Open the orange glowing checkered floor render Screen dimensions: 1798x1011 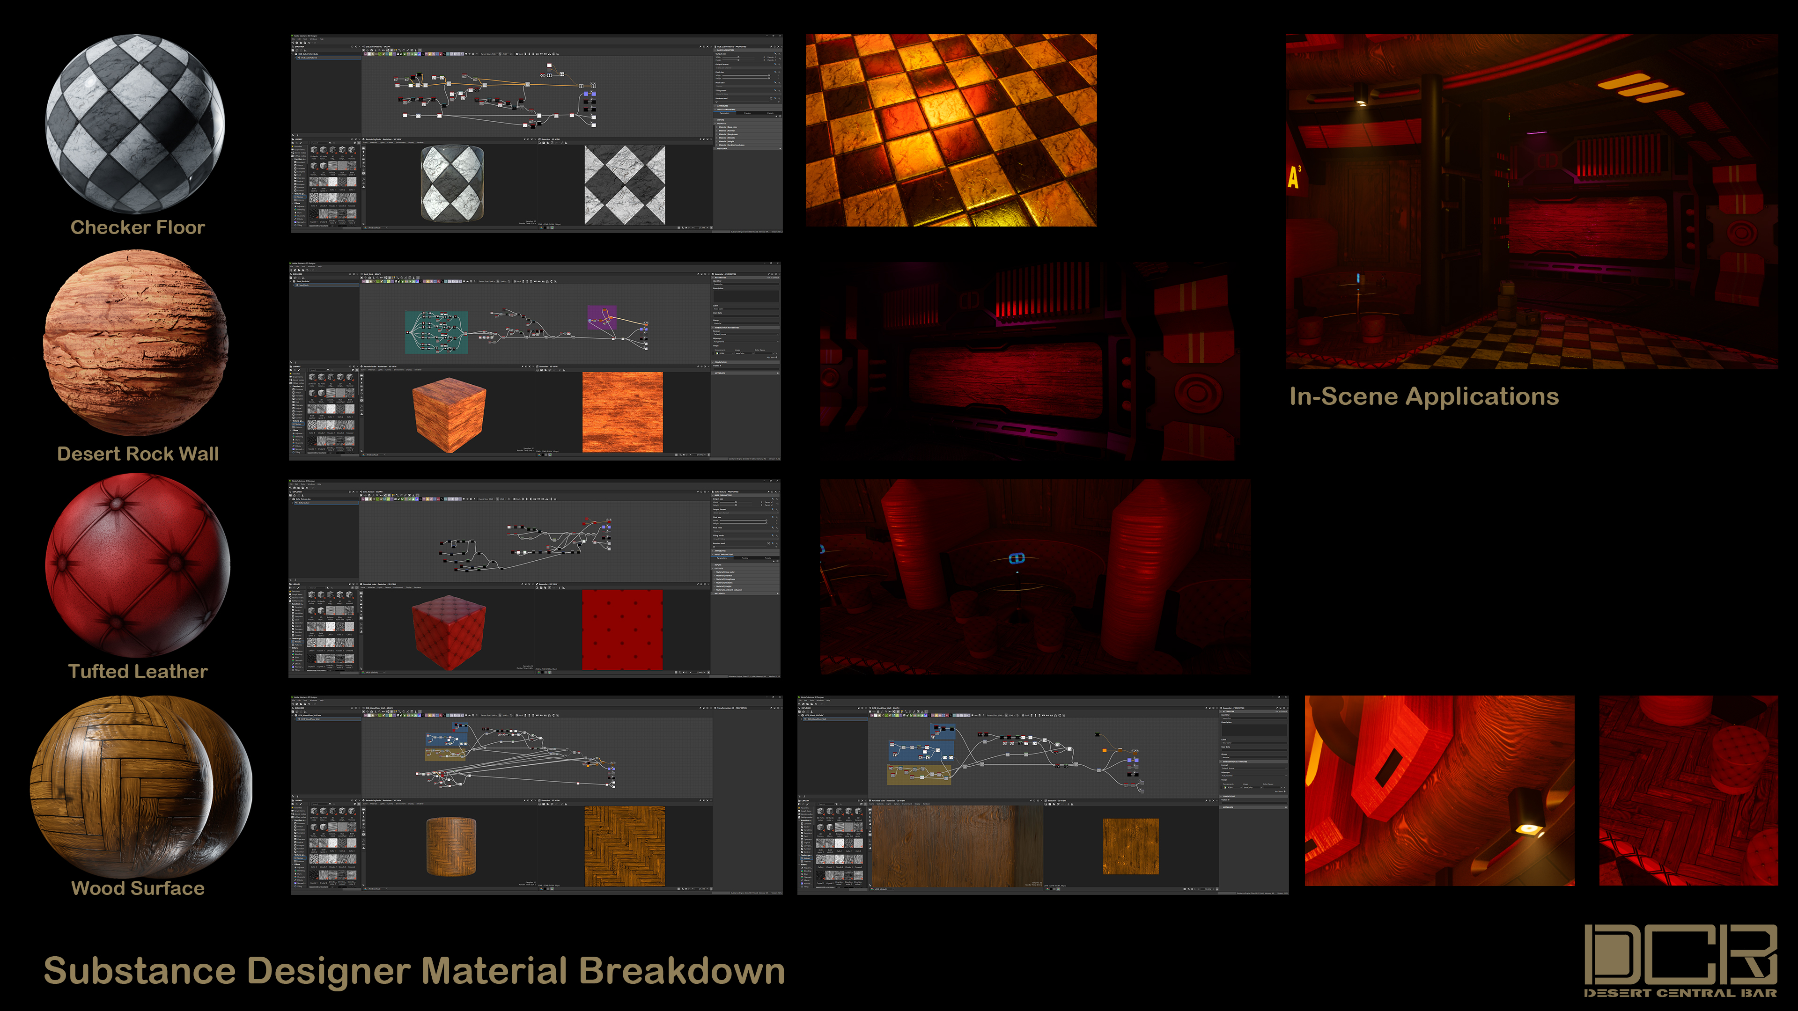(x=951, y=131)
